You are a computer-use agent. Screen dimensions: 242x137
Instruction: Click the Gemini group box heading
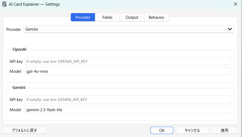point(19,88)
